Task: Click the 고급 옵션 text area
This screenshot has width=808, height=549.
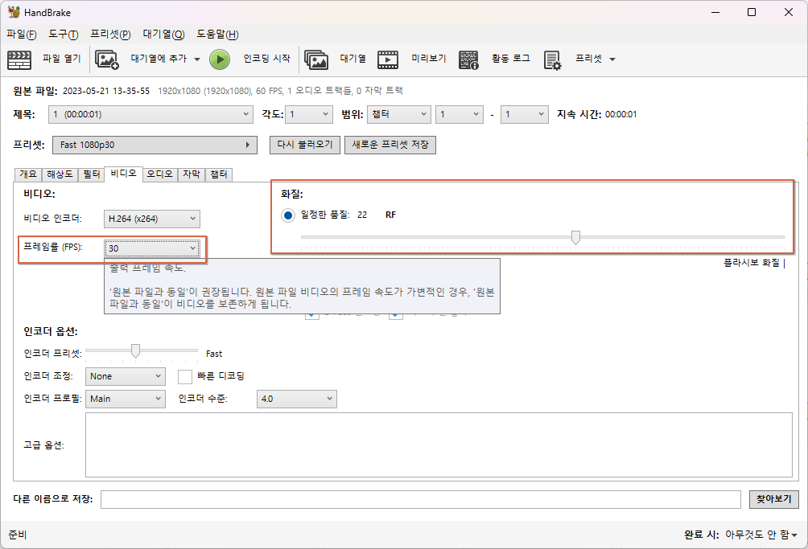Action: point(439,445)
